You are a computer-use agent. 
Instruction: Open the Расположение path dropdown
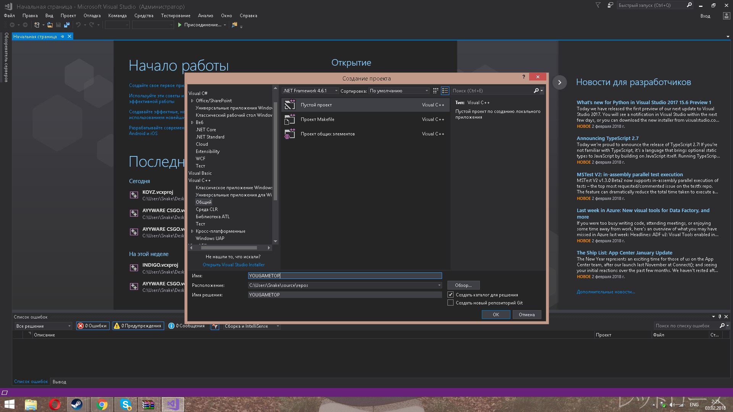pyautogui.click(x=439, y=285)
